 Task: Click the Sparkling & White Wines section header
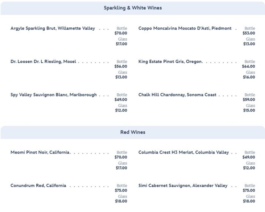pyautogui.click(x=132, y=8)
